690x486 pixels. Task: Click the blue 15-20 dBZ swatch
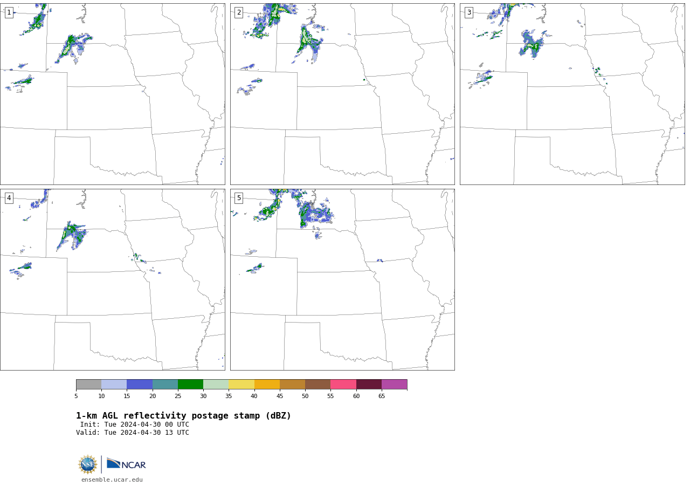140,384
